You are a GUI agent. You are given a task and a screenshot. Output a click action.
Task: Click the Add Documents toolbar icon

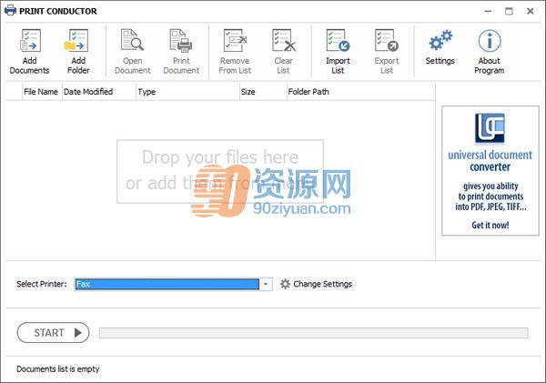30,41
